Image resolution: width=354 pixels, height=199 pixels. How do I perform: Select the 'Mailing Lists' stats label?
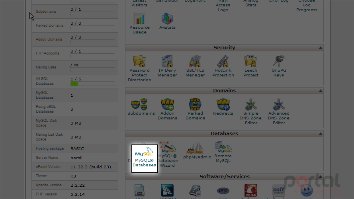46,67
